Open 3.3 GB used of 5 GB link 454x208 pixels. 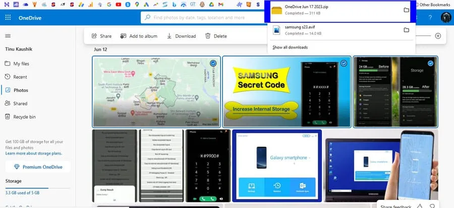point(22,193)
